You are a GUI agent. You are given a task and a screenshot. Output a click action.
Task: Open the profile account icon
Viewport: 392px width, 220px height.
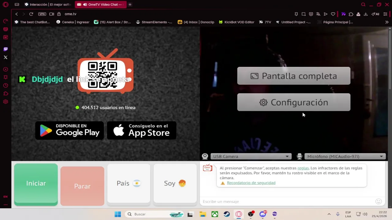(358, 14)
